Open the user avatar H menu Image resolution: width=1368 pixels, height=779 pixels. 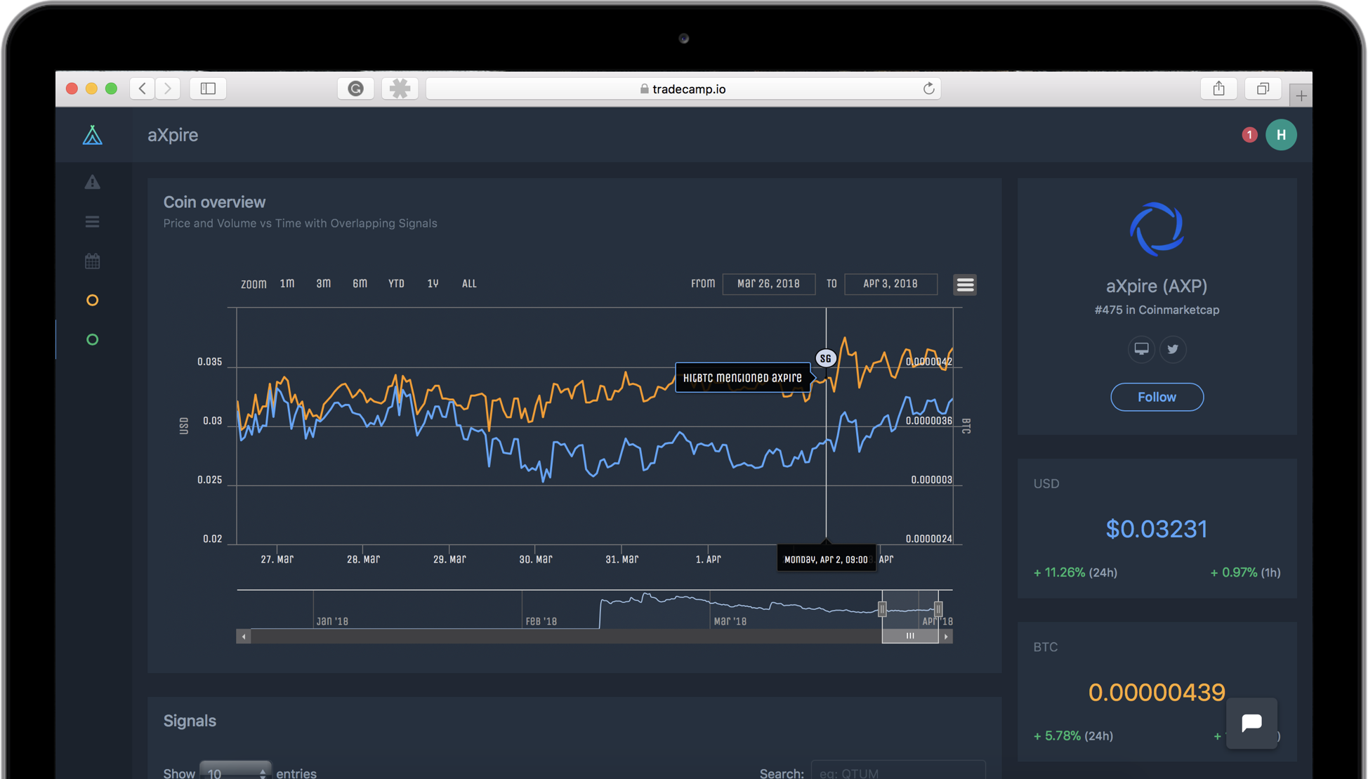click(1281, 135)
